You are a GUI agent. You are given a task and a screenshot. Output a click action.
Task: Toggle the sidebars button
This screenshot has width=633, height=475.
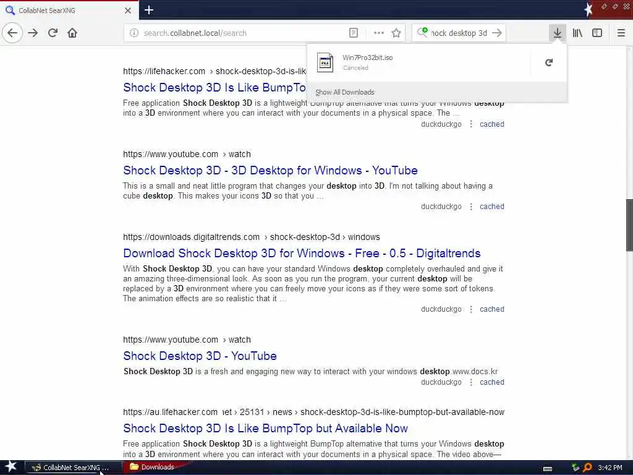pos(597,33)
